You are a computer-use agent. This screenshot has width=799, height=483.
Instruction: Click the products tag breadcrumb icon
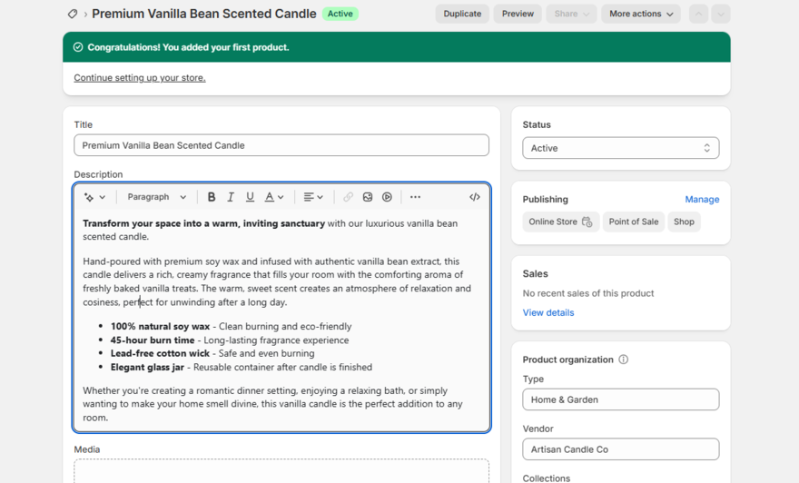point(73,14)
